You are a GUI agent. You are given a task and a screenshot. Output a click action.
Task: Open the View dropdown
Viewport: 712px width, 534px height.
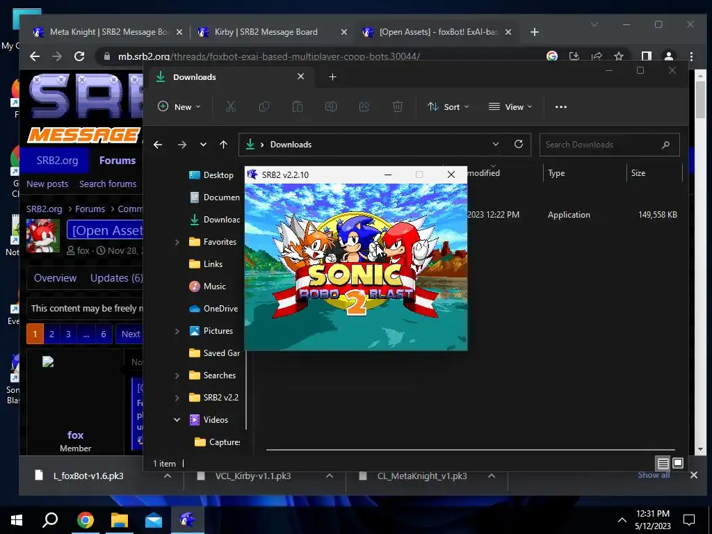click(x=510, y=106)
